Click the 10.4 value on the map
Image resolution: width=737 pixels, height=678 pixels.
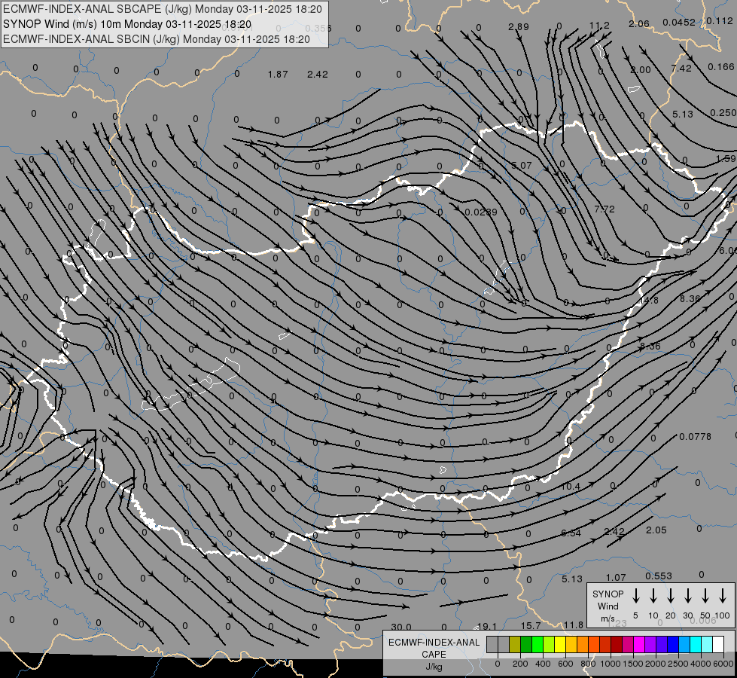pos(571,486)
